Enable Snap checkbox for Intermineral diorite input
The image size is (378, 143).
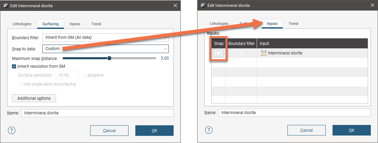point(218,53)
